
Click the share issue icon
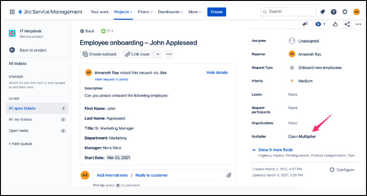coord(347,24)
